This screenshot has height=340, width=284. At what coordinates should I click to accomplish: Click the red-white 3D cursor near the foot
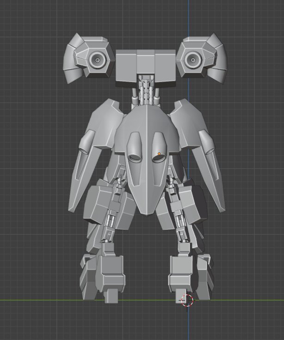click(187, 301)
